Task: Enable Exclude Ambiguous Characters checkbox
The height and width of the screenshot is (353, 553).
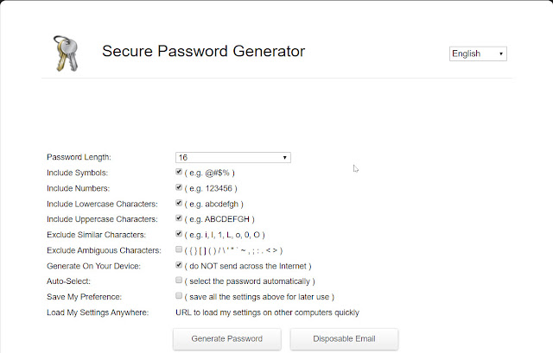Action: coord(179,249)
